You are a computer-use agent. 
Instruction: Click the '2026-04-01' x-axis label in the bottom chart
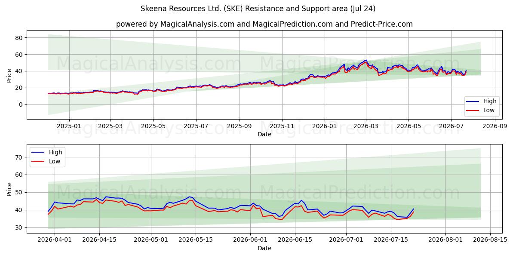(x=55, y=240)
